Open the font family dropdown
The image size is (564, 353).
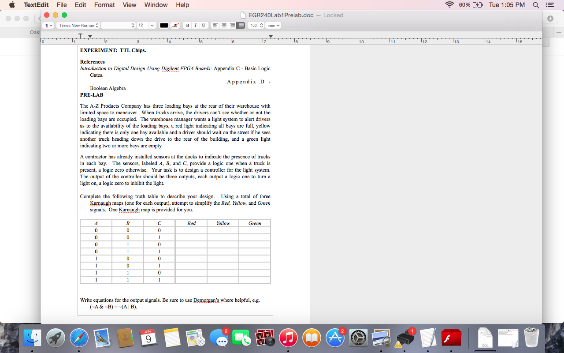(78, 25)
